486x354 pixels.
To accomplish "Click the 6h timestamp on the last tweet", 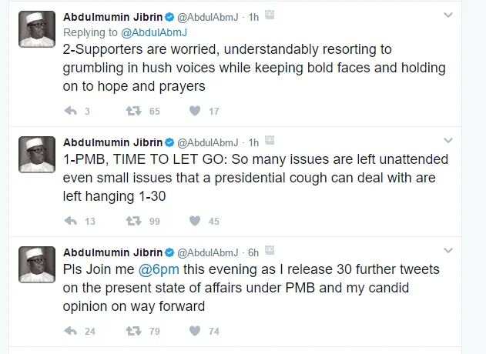I will (x=253, y=252).
